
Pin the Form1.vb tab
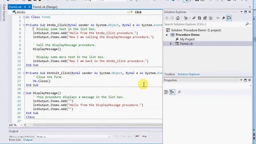click(25, 7)
